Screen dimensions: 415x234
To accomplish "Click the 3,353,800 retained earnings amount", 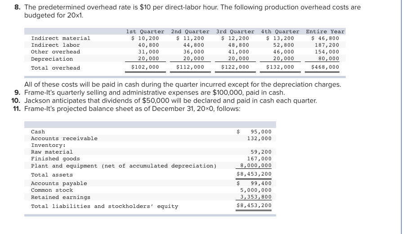I will coord(256,197).
